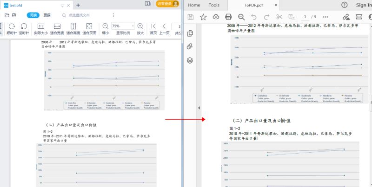Open the three-dot more tools menu in Acrobat
This screenshot has height=187, width=372.
point(325,17)
